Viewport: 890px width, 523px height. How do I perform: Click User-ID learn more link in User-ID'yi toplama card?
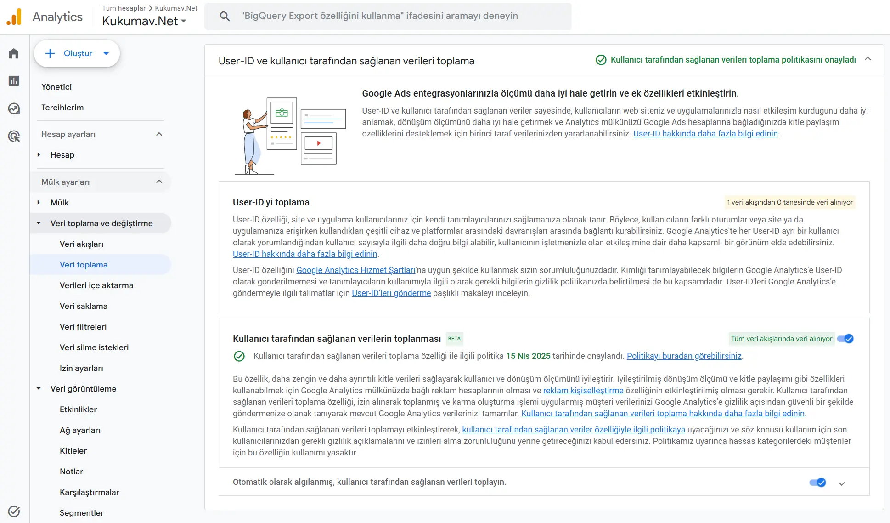point(305,254)
